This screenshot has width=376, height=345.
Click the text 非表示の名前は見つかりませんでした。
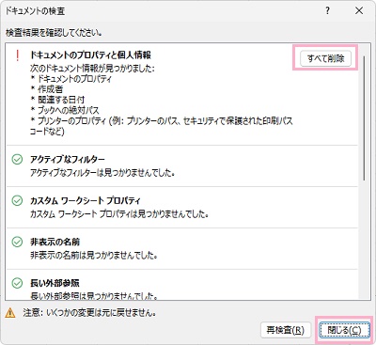[x=94, y=256]
